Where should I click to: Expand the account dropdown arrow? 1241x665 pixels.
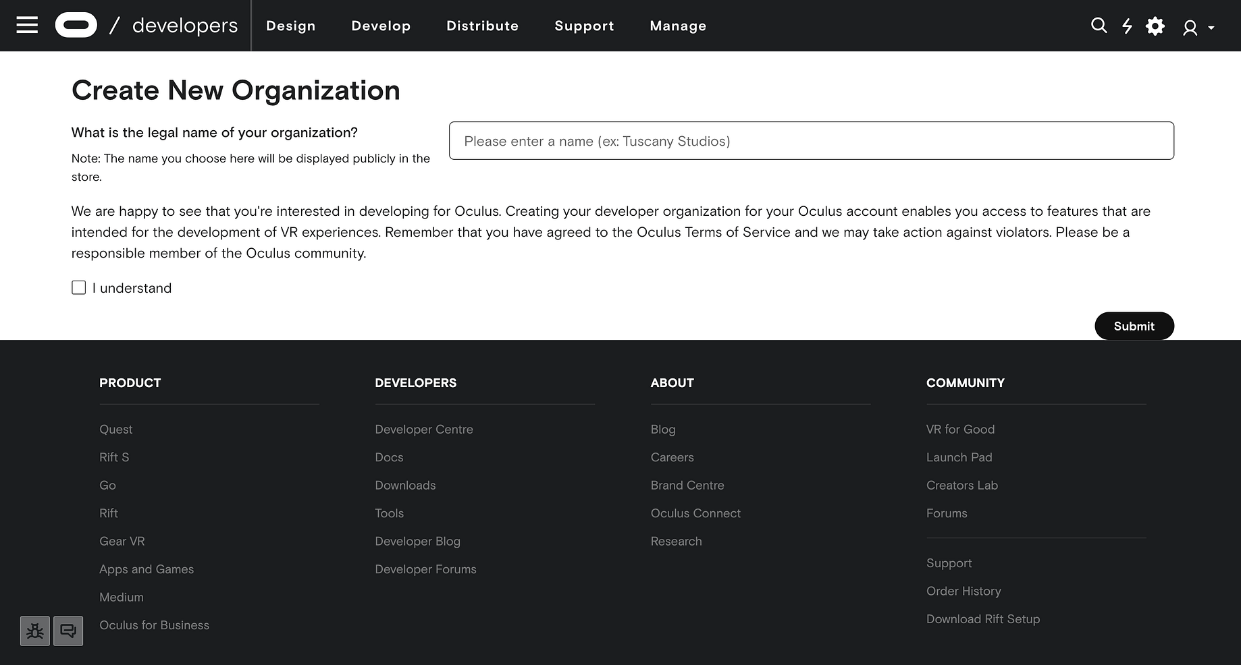1211,28
